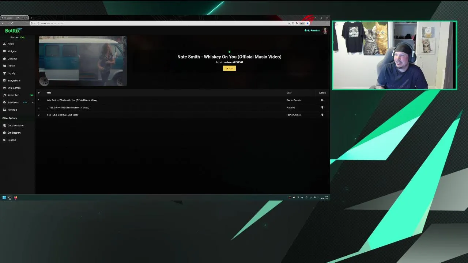The height and width of the screenshot is (263, 468).
Task: Click the Go Premium link
Action: click(x=312, y=30)
